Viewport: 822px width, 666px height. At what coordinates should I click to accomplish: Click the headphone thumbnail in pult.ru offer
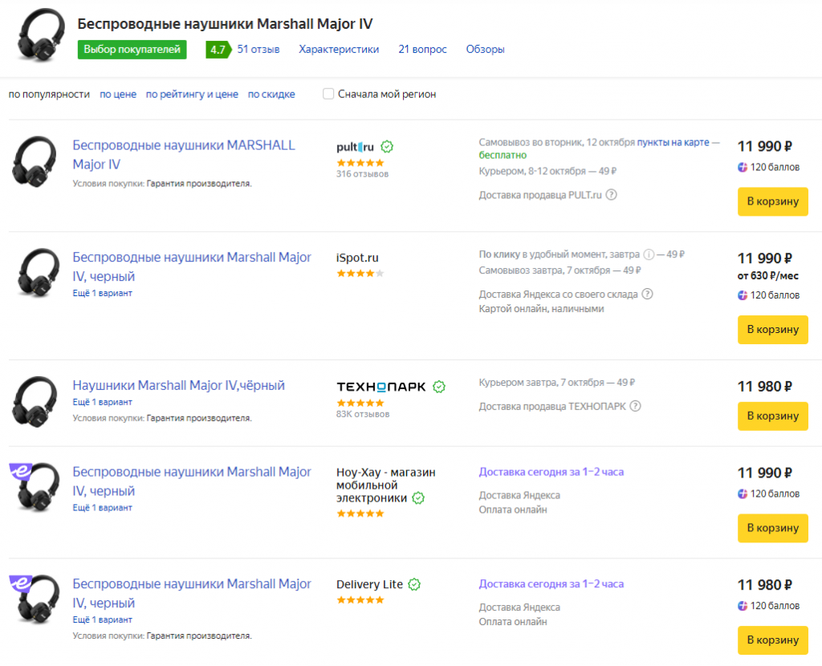pyautogui.click(x=35, y=161)
